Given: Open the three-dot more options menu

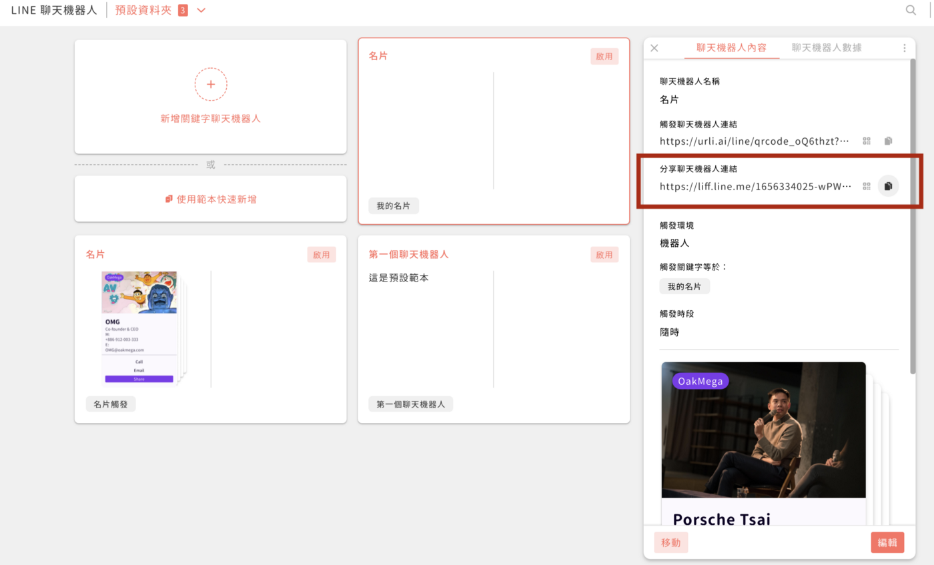Looking at the screenshot, I should coord(905,48).
